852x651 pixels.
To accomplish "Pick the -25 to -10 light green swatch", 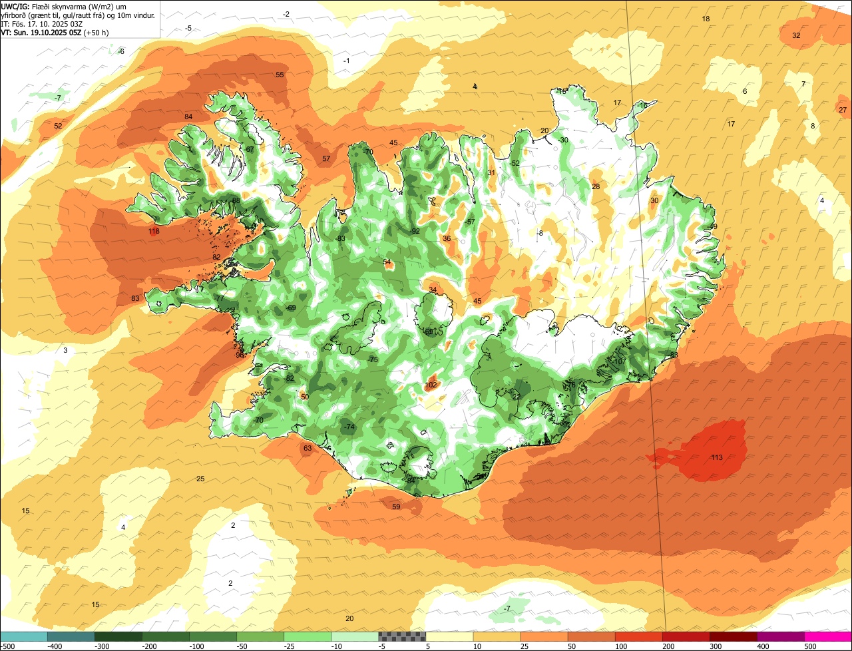I will (308, 636).
